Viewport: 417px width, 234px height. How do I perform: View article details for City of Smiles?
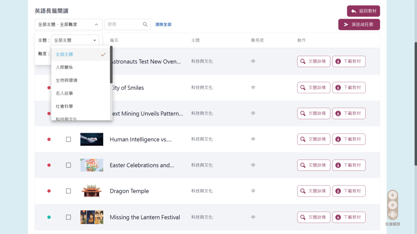pyautogui.click(x=313, y=87)
